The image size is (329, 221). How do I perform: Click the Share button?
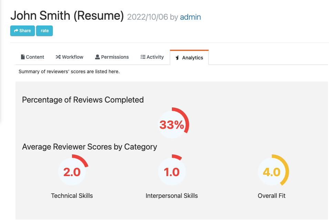tap(22, 30)
